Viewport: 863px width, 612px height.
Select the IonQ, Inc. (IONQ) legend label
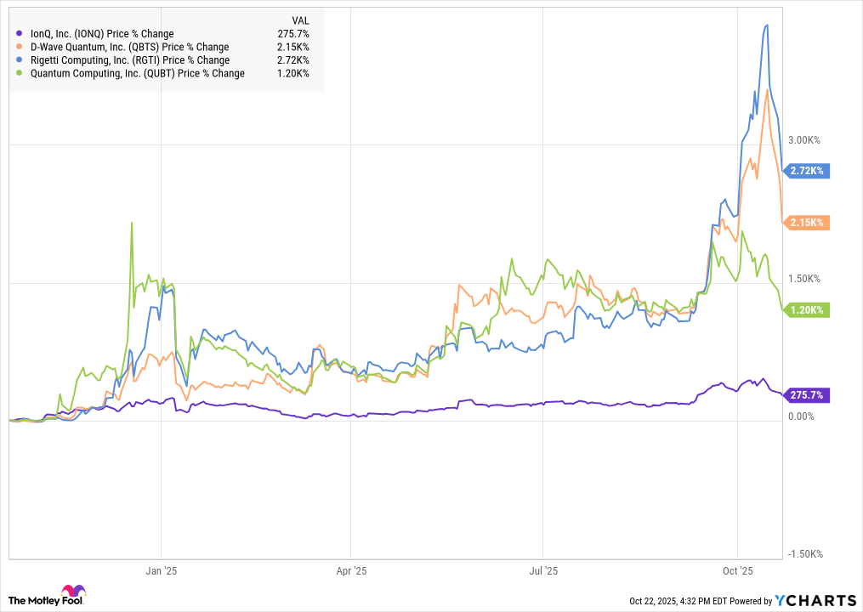coord(102,34)
